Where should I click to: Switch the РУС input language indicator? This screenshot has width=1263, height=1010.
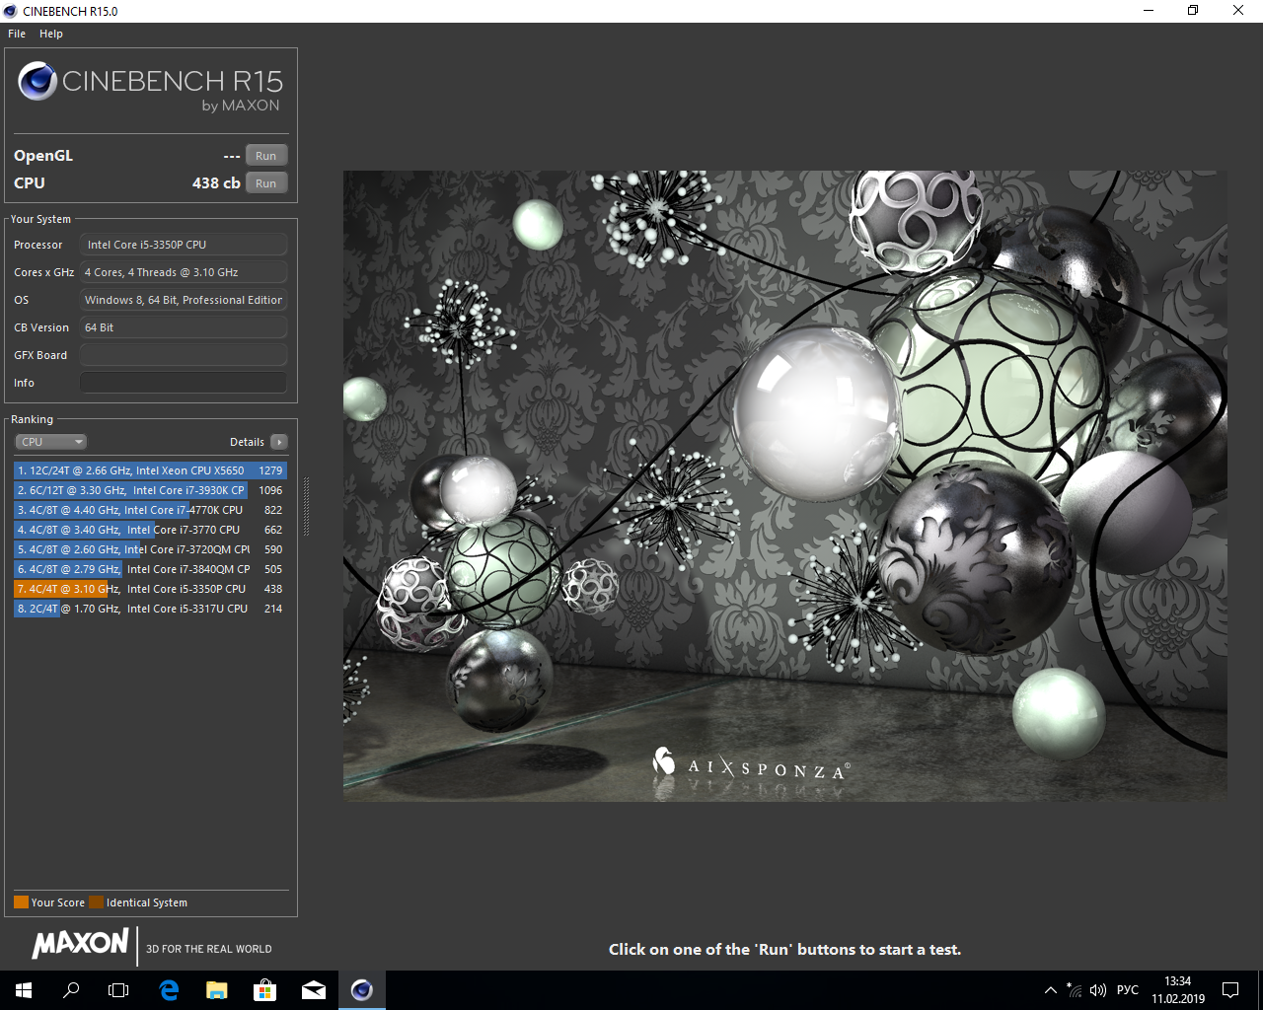1128,990
